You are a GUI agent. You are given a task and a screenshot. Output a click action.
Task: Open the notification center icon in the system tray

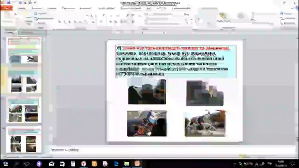pos(292,164)
